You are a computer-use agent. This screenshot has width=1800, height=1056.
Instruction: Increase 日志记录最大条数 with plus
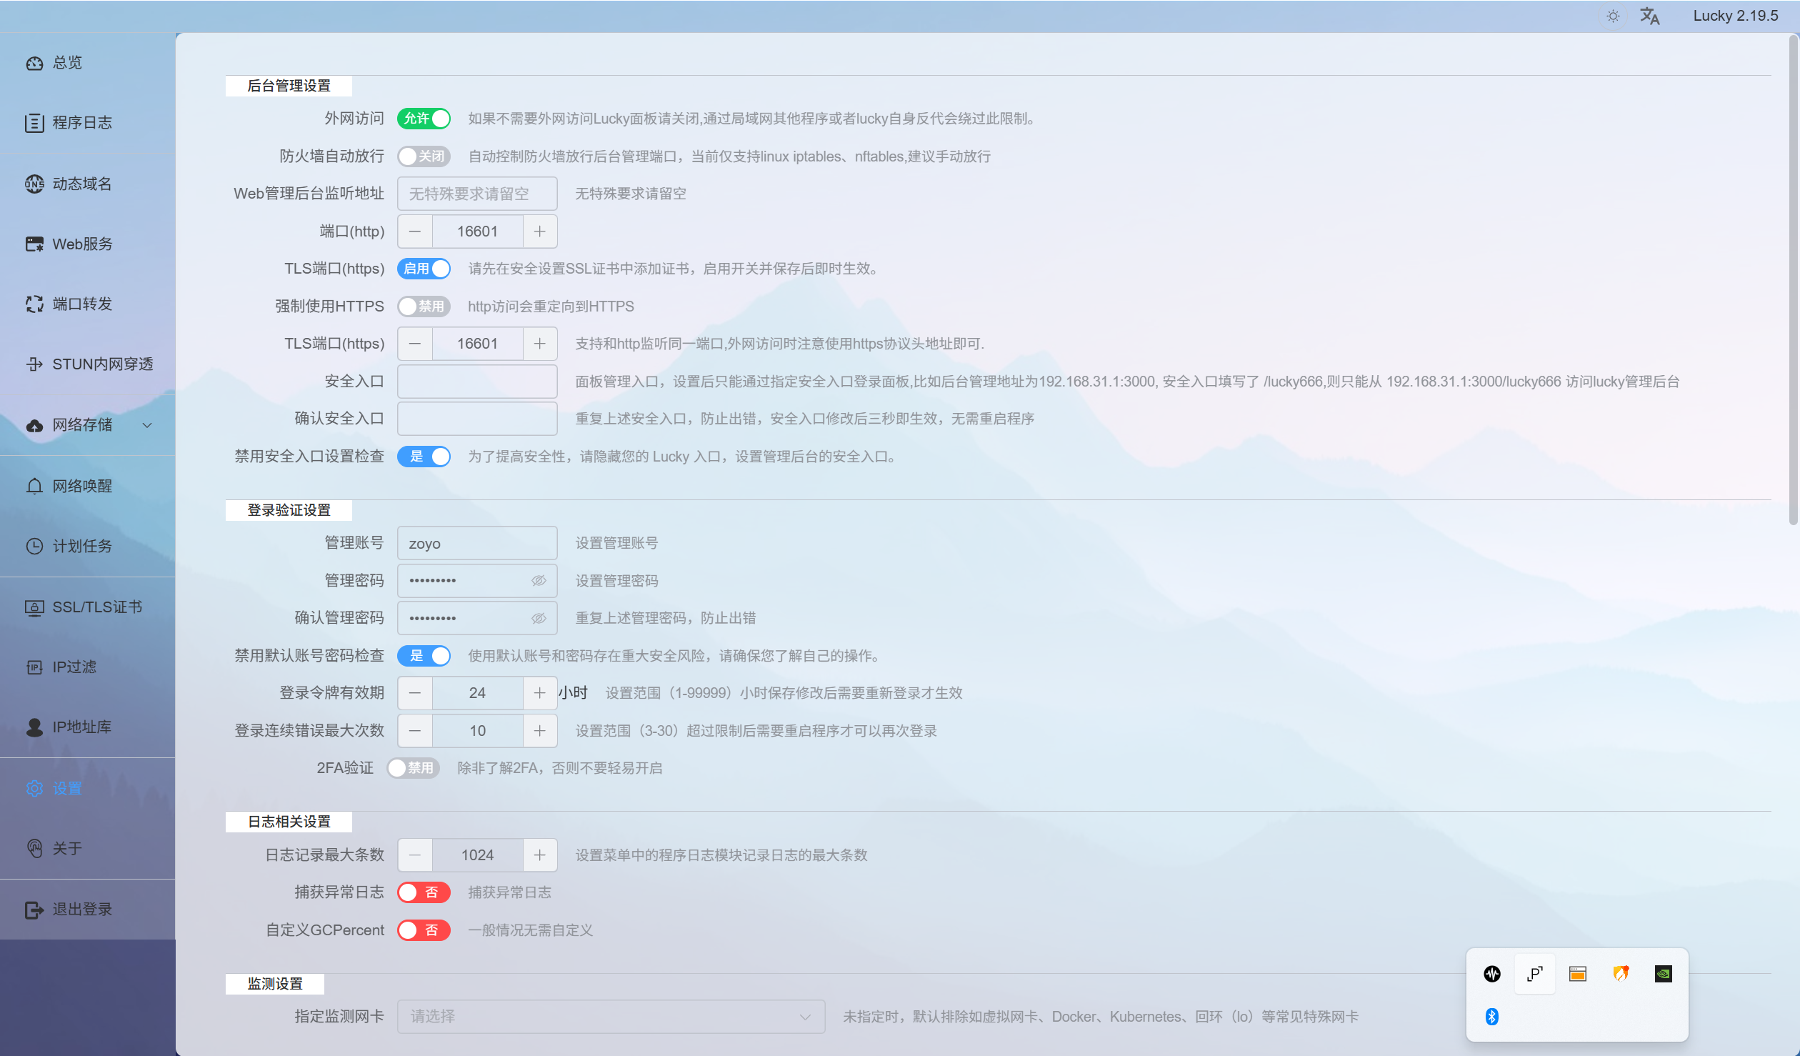click(x=540, y=855)
